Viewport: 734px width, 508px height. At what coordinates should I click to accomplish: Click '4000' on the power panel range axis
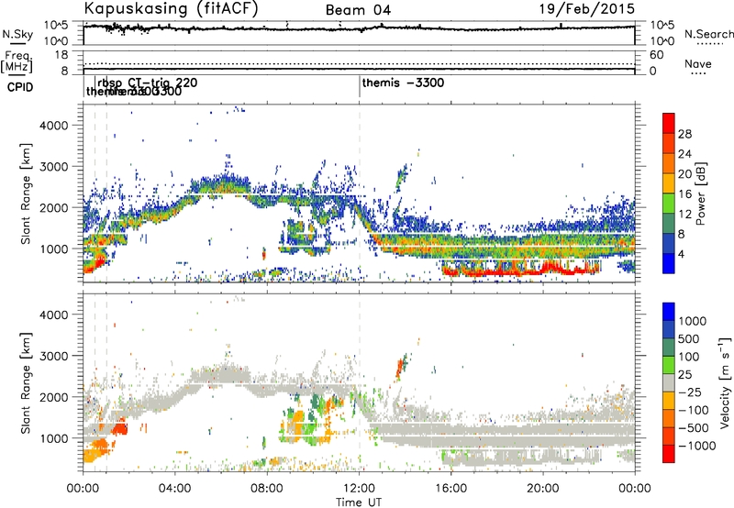53,126
